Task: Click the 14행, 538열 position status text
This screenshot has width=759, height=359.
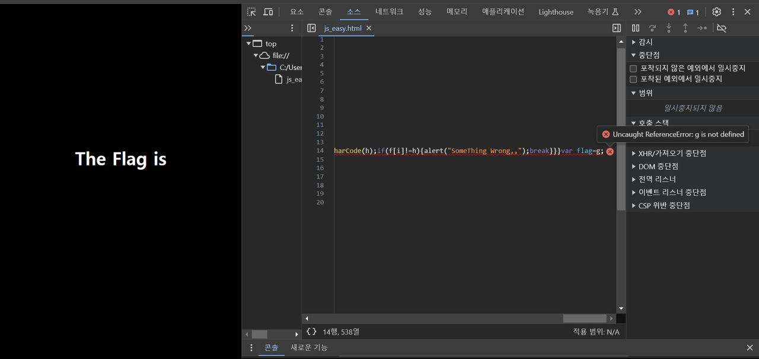Action: (341, 332)
